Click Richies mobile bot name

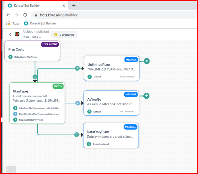(x=36, y=32)
